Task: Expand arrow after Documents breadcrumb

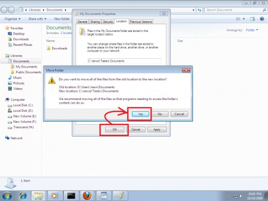Action: click(x=65, y=10)
